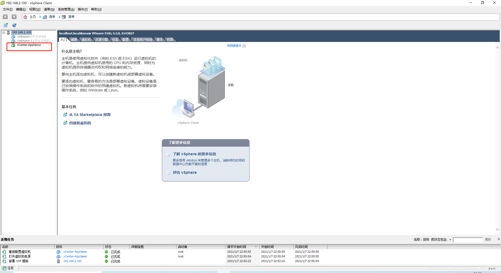
Task: Click the green completed status icon for 重新配置虚拟机
Action: [106, 252]
